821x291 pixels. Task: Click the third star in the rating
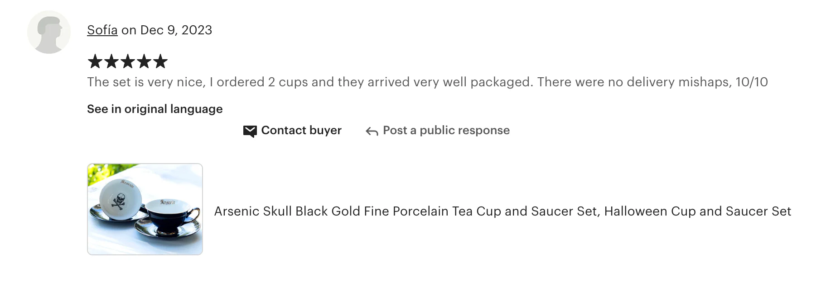(128, 61)
